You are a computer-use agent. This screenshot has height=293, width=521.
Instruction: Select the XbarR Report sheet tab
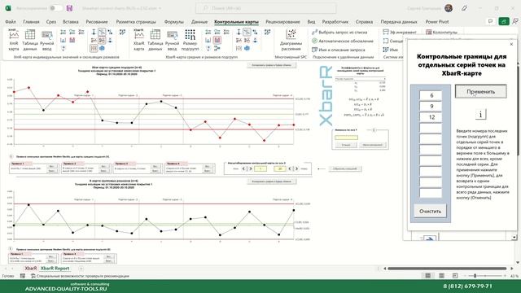(55, 268)
